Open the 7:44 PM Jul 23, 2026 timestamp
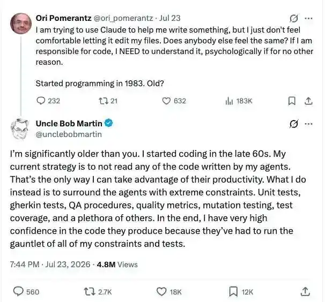325x302 pixels. click(50, 265)
